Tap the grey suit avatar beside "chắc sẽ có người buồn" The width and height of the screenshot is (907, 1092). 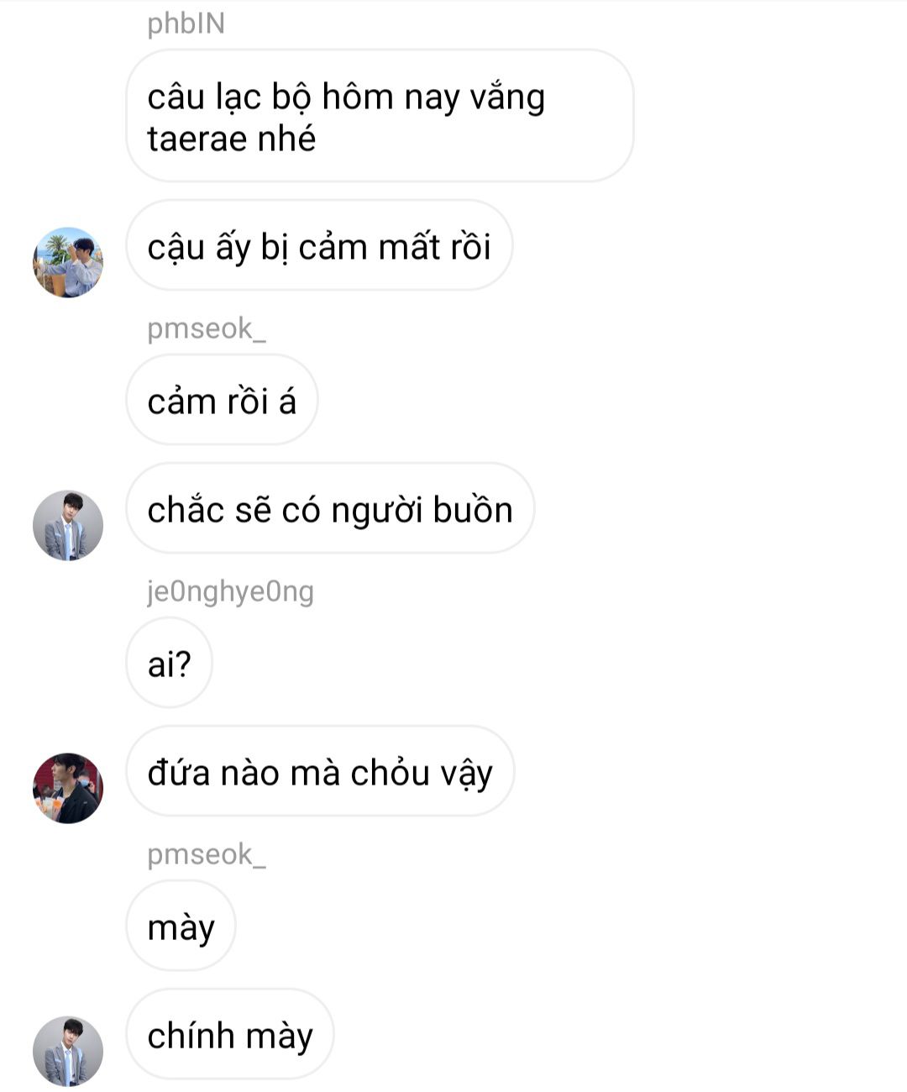click(68, 526)
